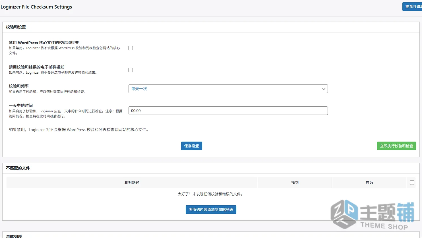Click the 太好了！未发现任何校验和错误的文件 message
The height and width of the screenshot is (238, 422).
click(211, 194)
